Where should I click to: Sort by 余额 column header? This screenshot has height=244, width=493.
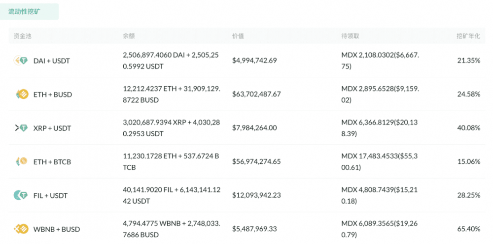(129, 36)
